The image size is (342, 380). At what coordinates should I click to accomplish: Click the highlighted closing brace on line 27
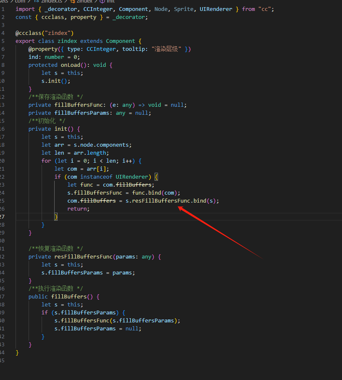56,217
